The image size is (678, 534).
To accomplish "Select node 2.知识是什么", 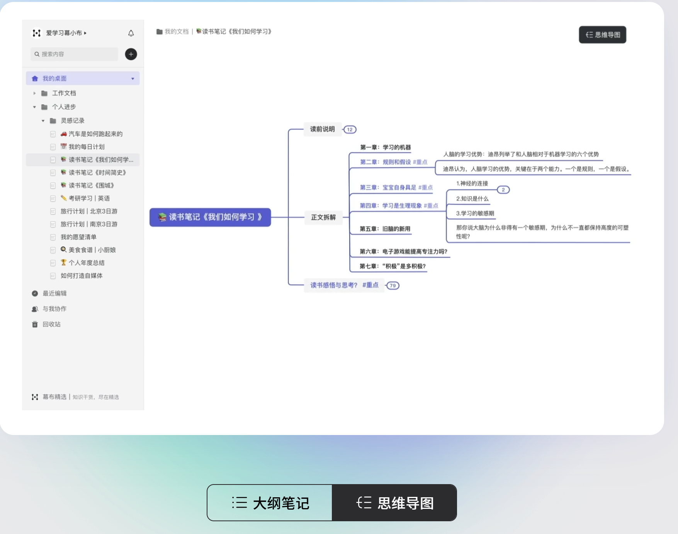I will [472, 199].
